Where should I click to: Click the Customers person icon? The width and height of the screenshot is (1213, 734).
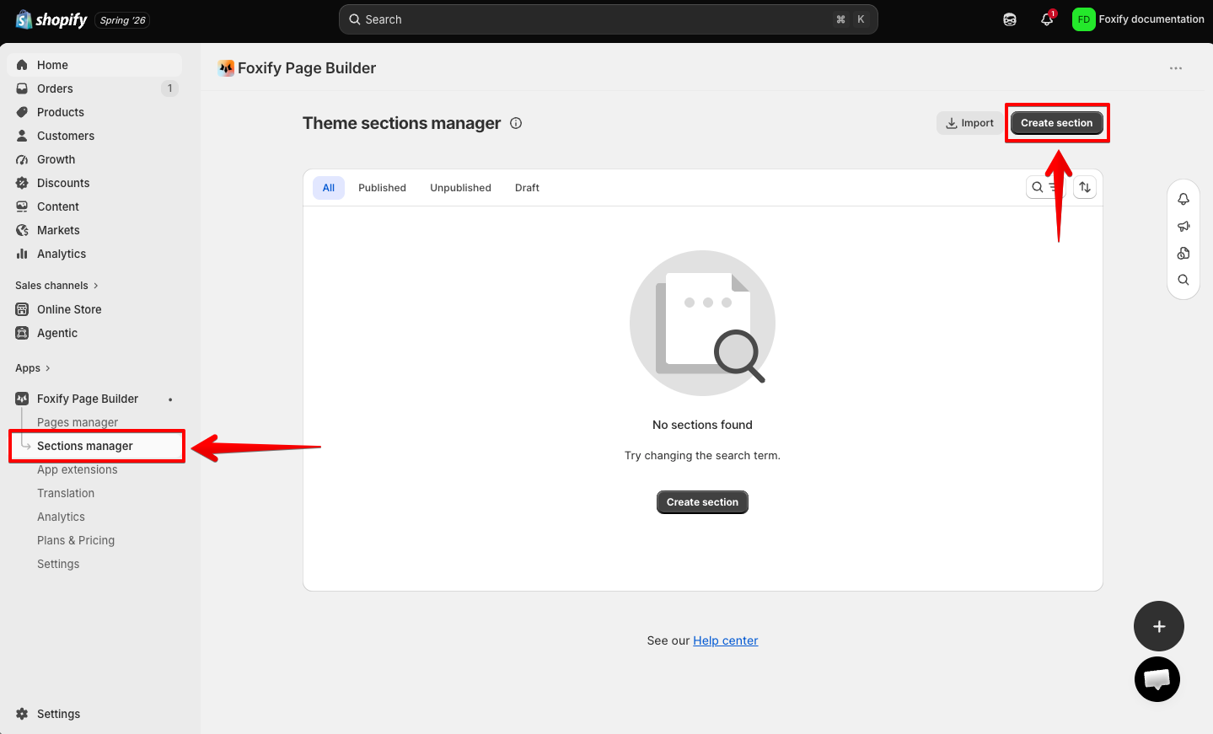(x=22, y=136)
